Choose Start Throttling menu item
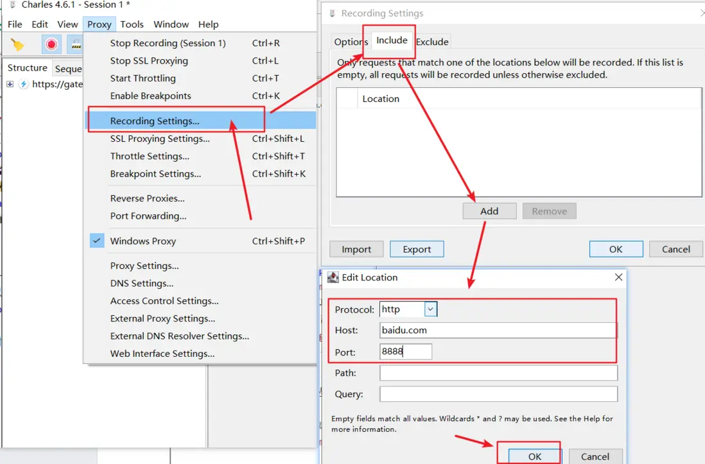The image size is (705, 464). 200,78
